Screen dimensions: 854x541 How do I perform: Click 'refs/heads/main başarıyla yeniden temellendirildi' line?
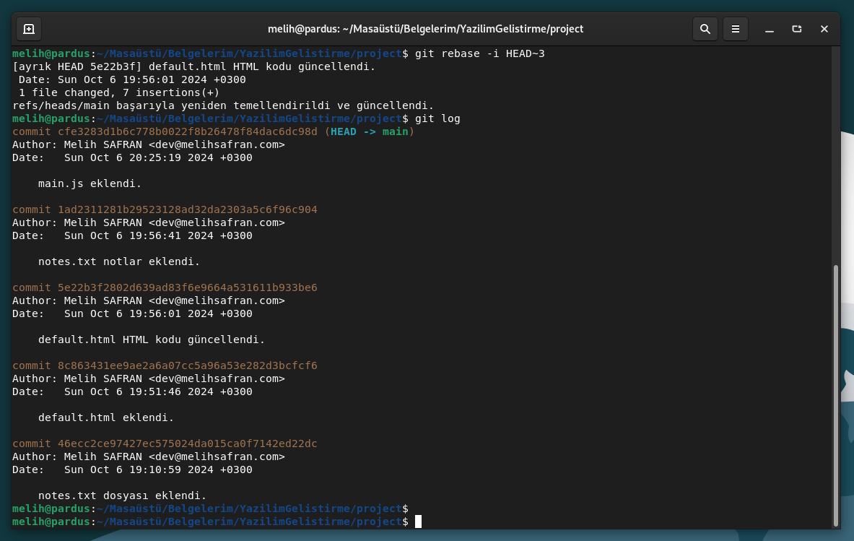coord(223,105)
